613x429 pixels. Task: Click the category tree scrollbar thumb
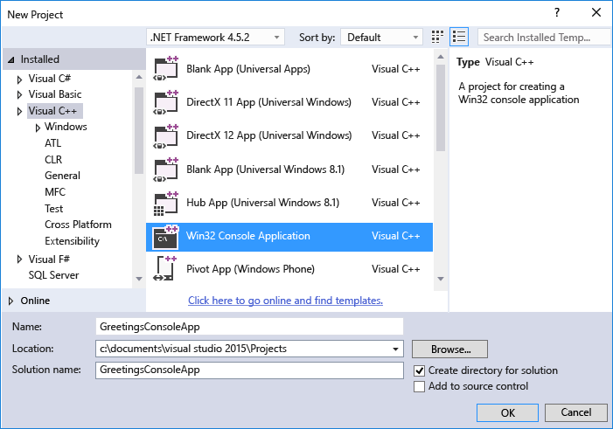pyautogui.click(x=139, y=130)
